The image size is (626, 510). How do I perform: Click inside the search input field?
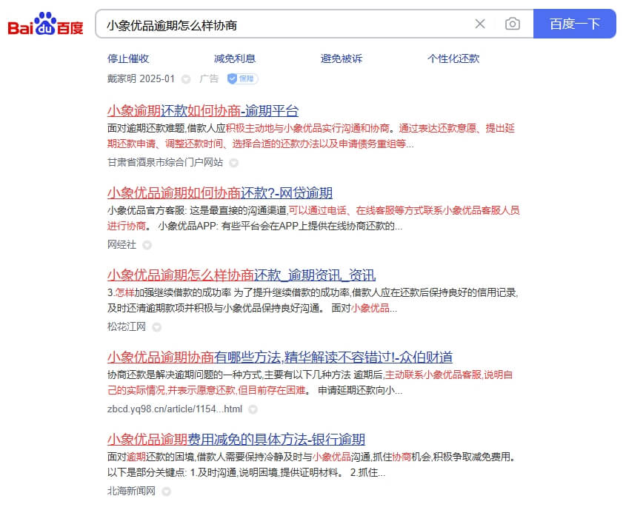[282, 24]
